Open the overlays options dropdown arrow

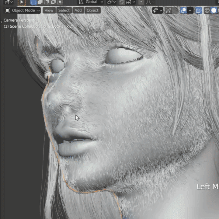[190, 10]
